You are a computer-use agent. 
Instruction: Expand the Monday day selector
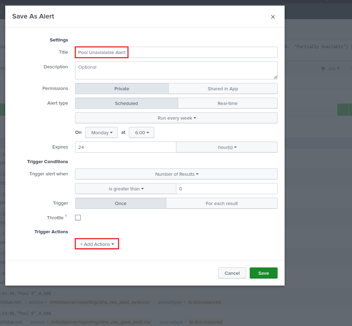[102, 132]
